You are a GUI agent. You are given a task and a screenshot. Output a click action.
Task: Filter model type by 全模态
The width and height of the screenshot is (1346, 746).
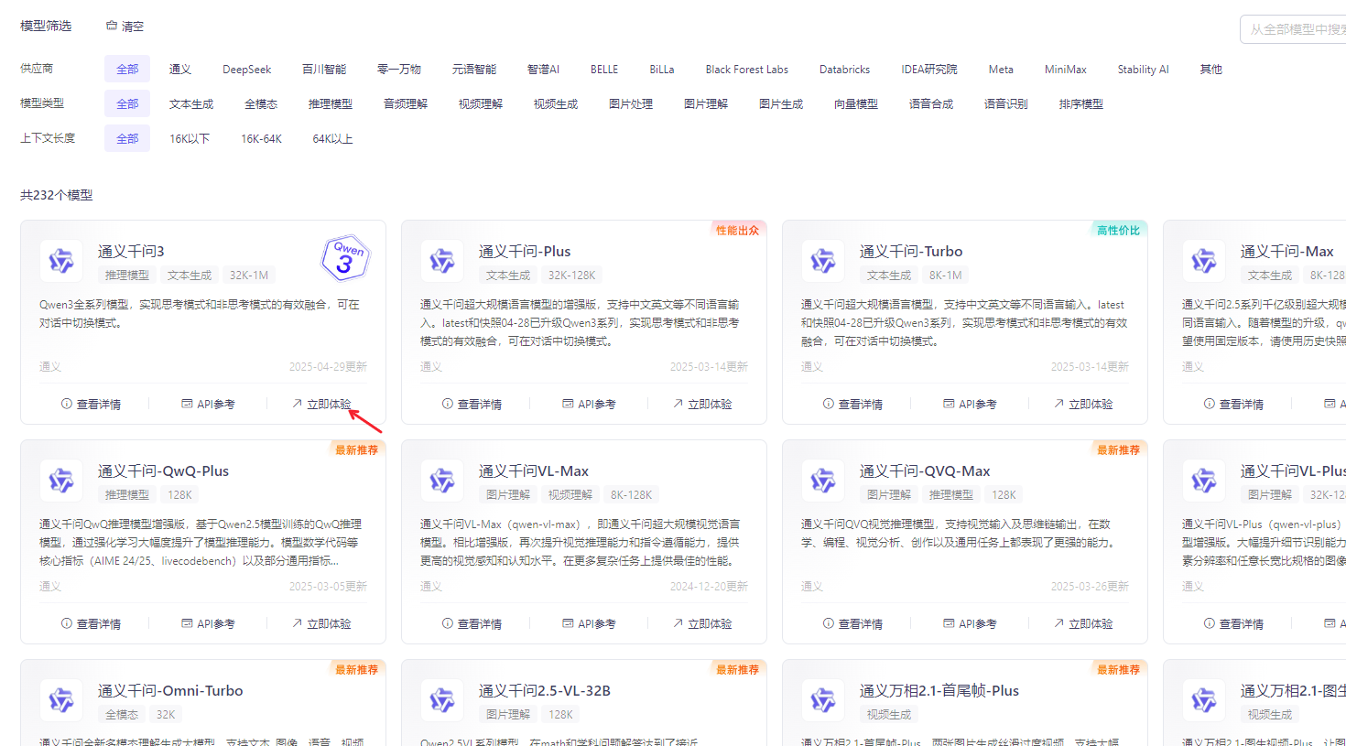click(x=261, y=103)
